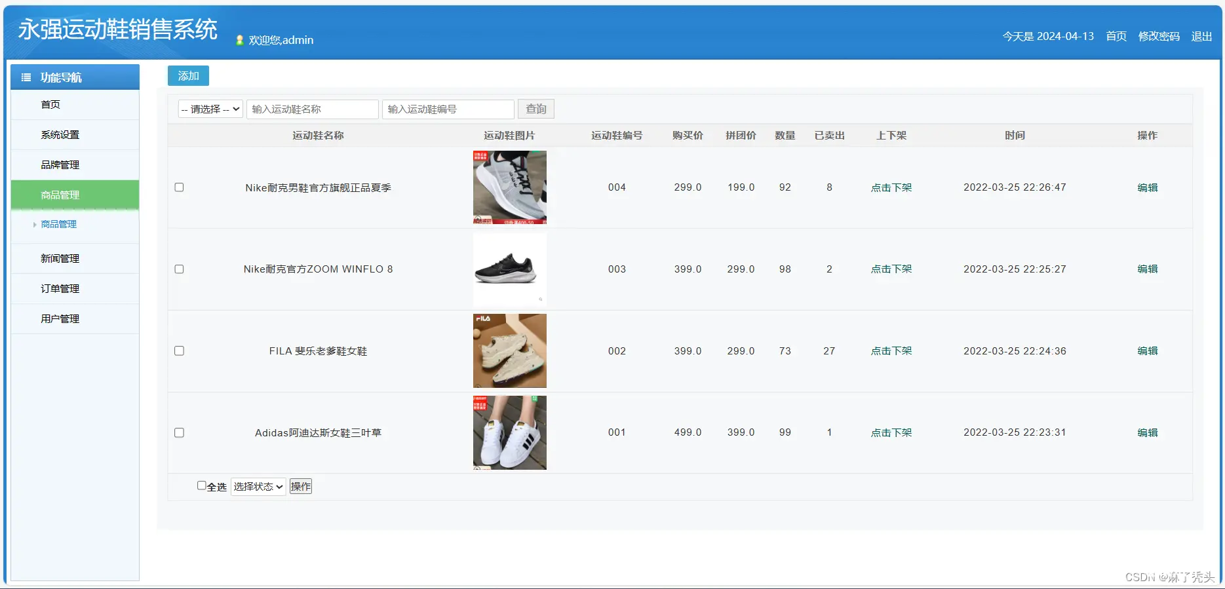Click product name Nike耐克男鞋官方旗舰正品夏季
Screen dimensions: 1225x589
point(318,187)
